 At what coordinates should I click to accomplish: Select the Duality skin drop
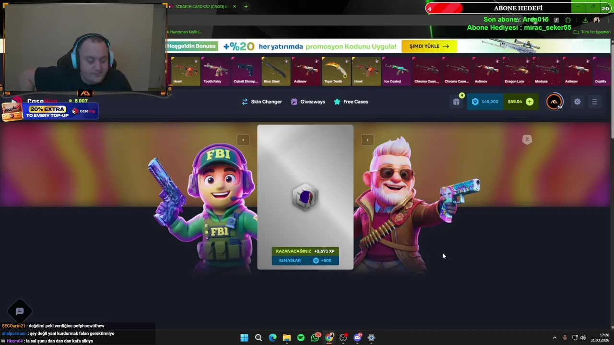[x=602, y=71]
